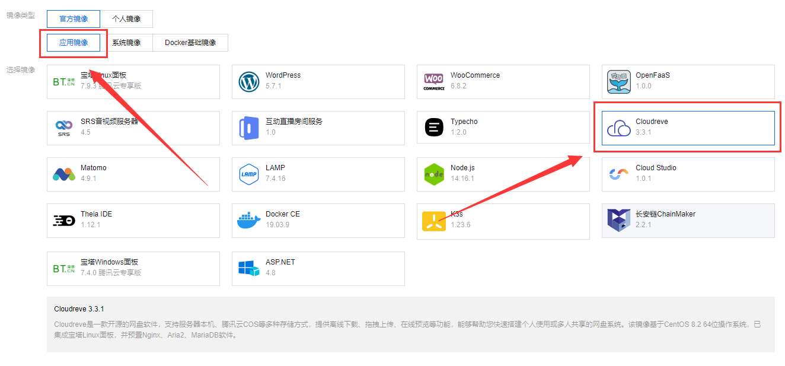Click the WordPress logo icon
Image resolution: width=785 pixels, height=366 pixels.
pos(249,82)
